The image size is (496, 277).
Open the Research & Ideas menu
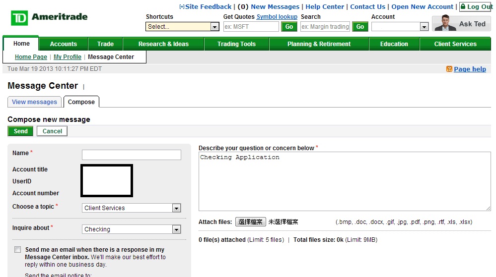coord(163,44)
